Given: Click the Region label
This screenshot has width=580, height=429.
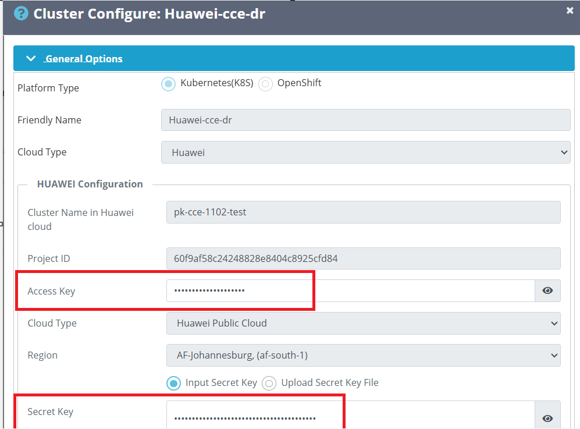Looking at the screenshot, I should pos(42,355).
